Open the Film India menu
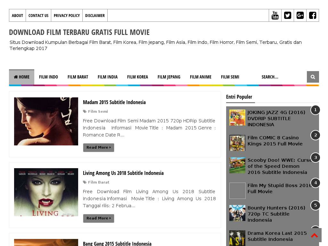The width and height of the screenshot is (328, 246). [x=108, y=77]
